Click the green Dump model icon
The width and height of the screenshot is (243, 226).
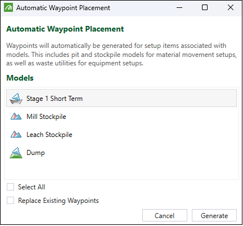pos(16,153)
